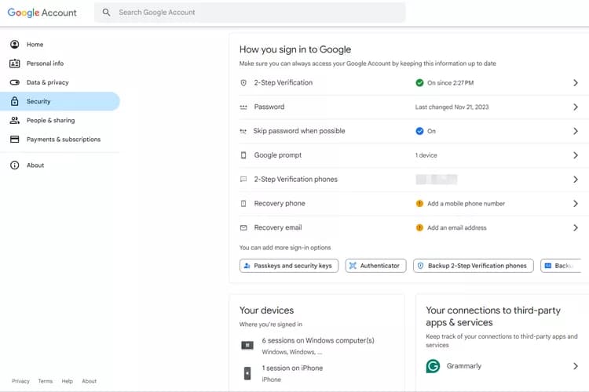Click the Personal info card icon

15,64
